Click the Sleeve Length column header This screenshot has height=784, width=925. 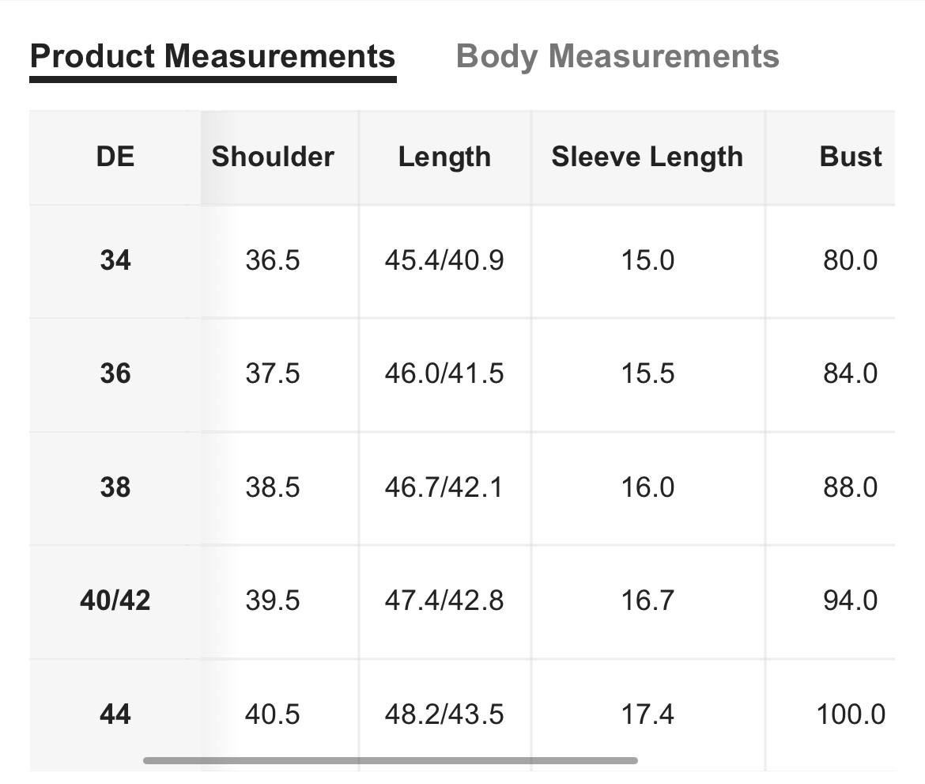647,157
